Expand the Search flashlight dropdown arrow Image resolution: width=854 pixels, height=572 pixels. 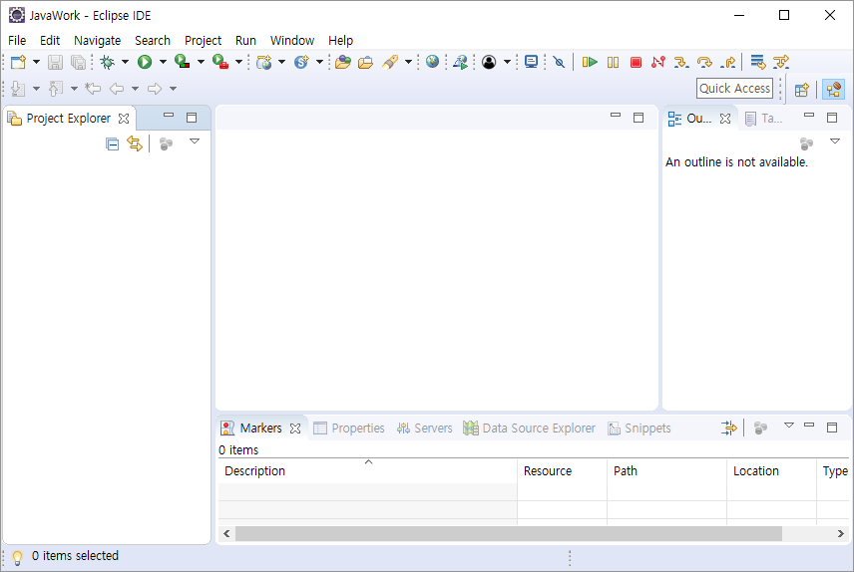(408, 62)
